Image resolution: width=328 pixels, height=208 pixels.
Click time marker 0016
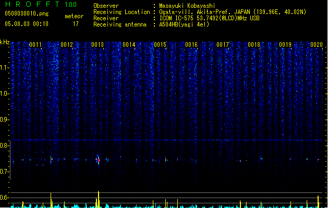(191, 45)
